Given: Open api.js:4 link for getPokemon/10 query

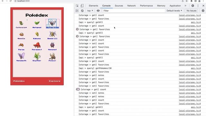Looking at the screenshot, I should (196, 68).
